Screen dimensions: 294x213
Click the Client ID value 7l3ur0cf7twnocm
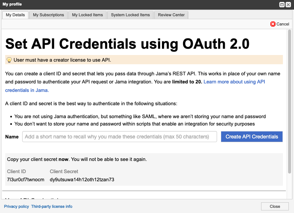(26, 180)
